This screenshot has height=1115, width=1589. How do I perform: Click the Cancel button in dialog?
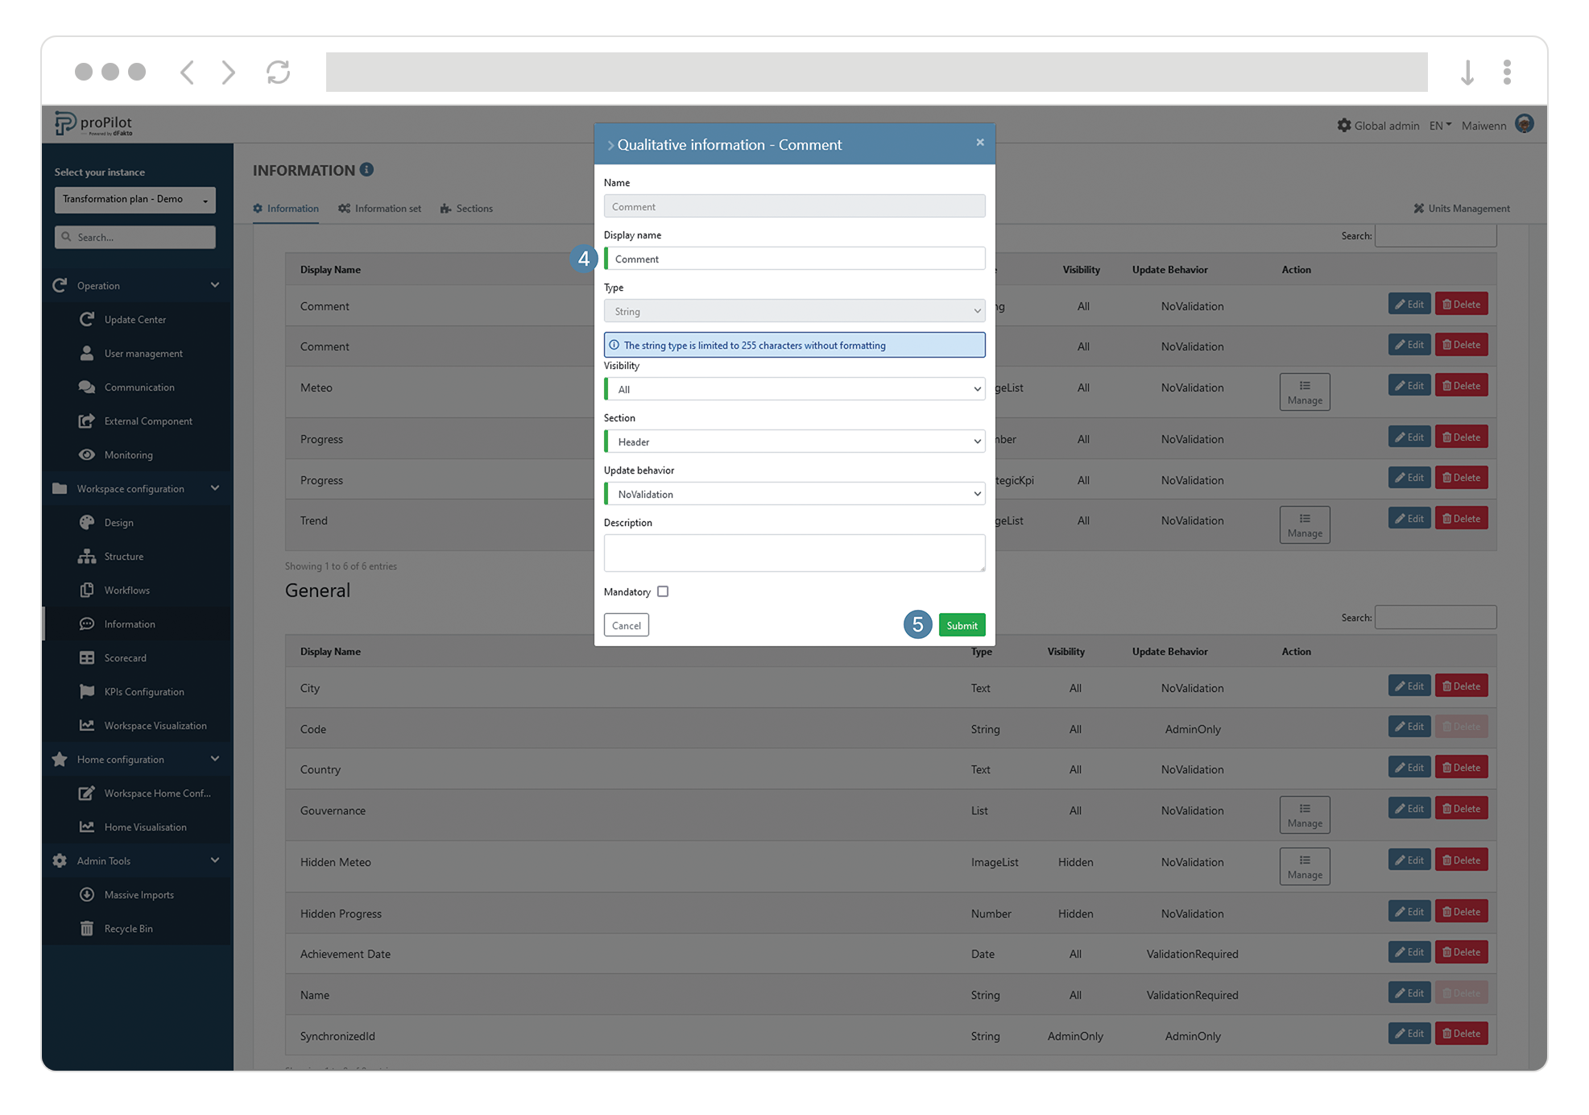[x=626, y=625]
